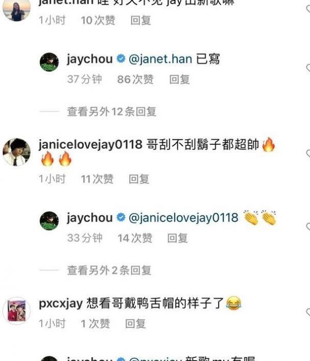Reply to janet.han's comment via 回复
This screenshot has width=310, height=361.
[141, 21]
